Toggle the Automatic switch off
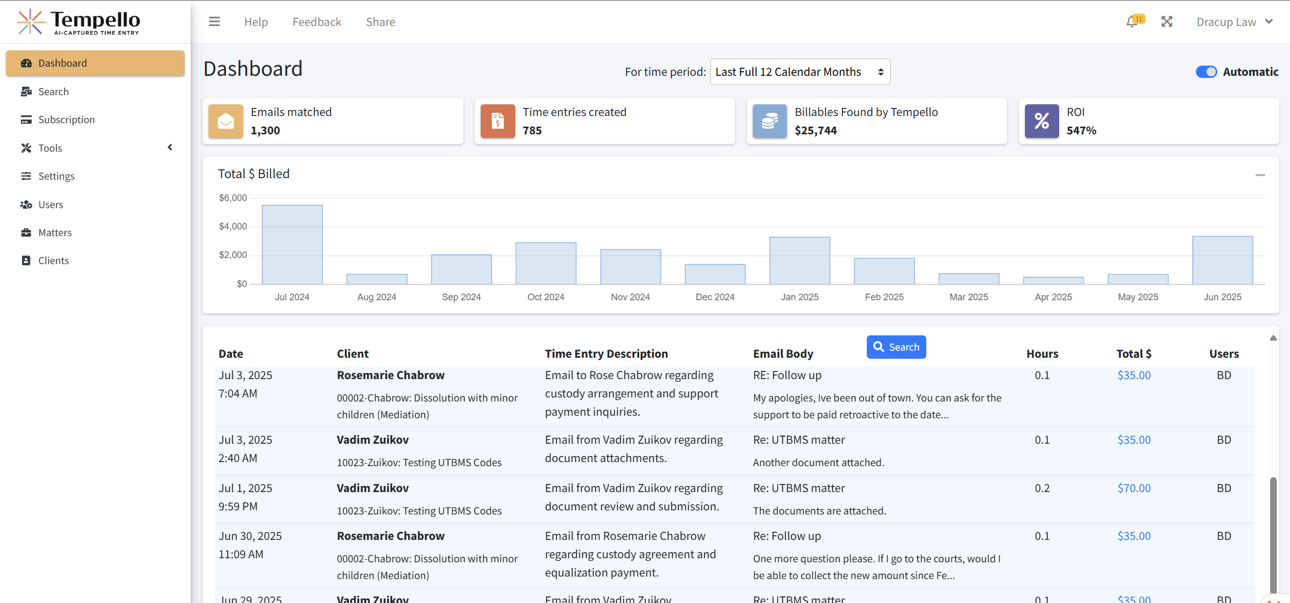1290x603 pixels. 1206,72
